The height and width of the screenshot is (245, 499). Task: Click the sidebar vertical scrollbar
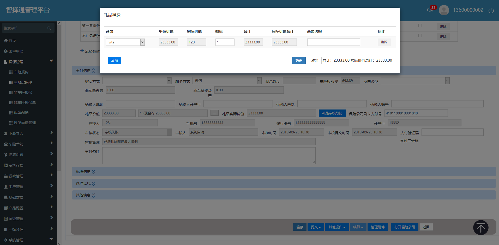click(x=59, y=104)
